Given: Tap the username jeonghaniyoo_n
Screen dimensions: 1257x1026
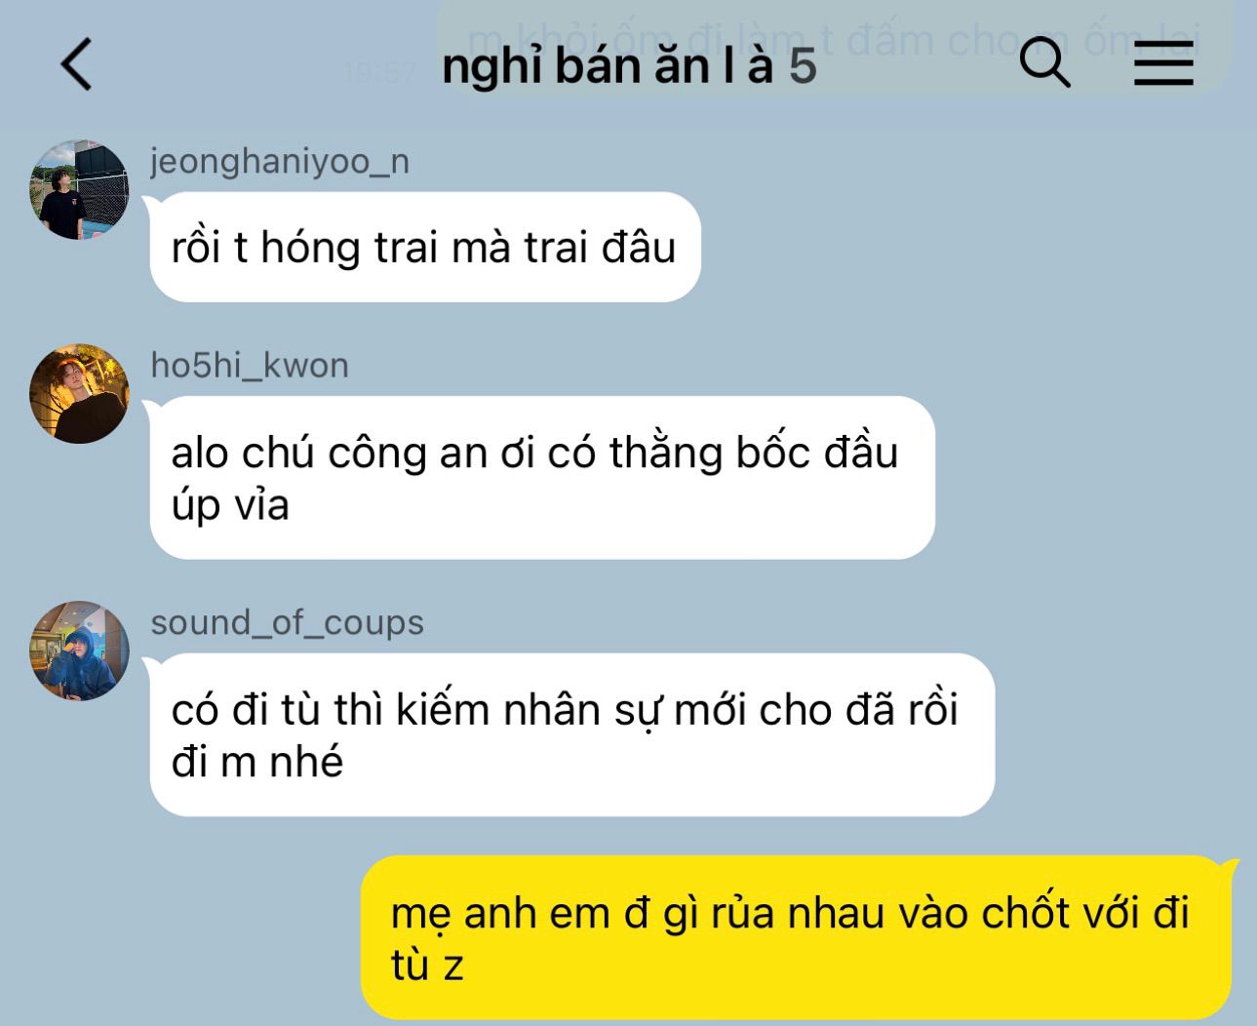Looking at the screenshot, I should pos(280,161).
